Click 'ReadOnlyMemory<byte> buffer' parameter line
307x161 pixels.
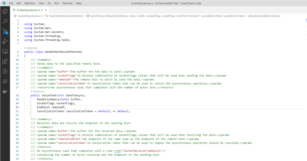click(x=60, y=99)
